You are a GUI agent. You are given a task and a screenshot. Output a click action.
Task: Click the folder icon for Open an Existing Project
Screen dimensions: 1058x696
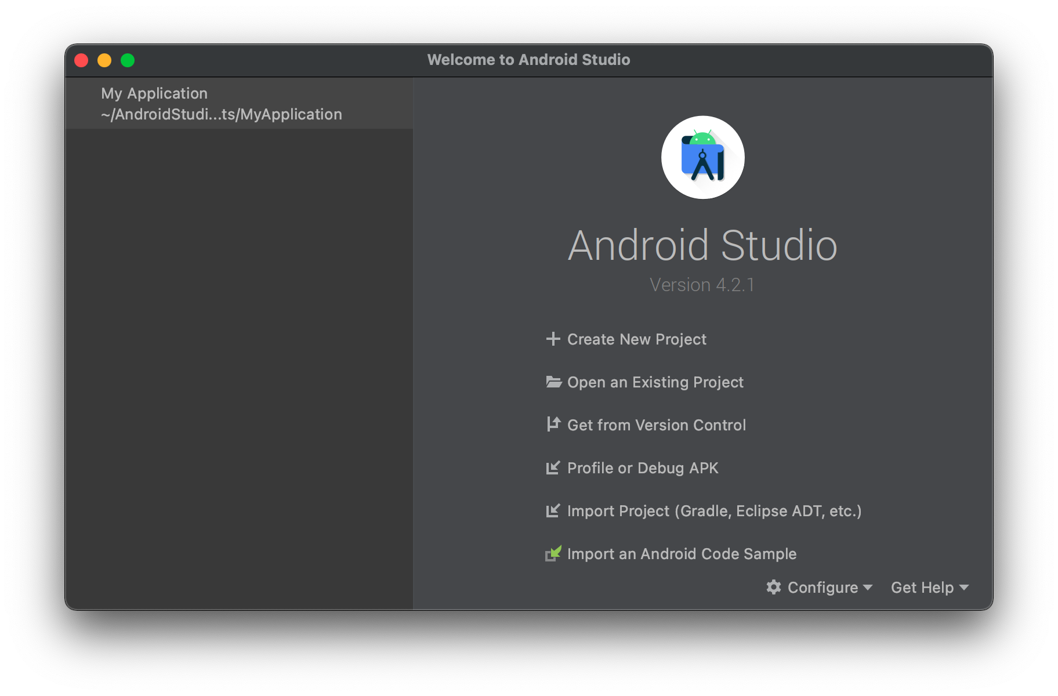(x=553, y=382)
